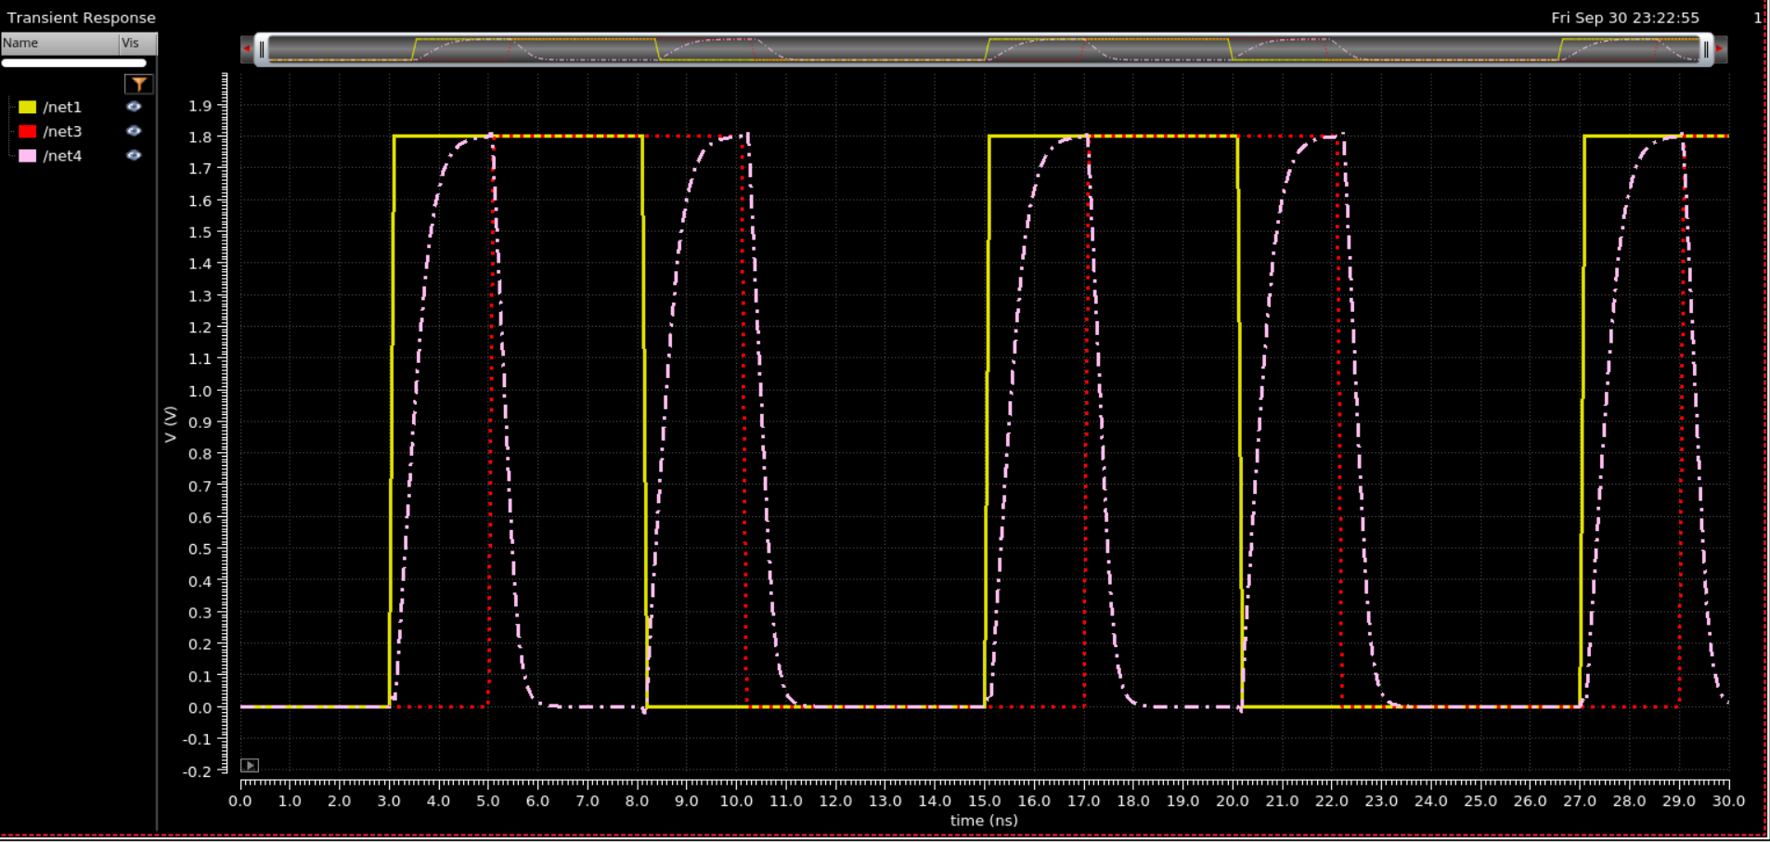Toggle visibility of /net3 signal

pyautogui.click(x=134, y=131)
